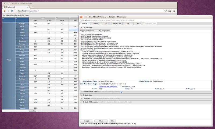Switch to the RPC tab

(x=106, y=24)
